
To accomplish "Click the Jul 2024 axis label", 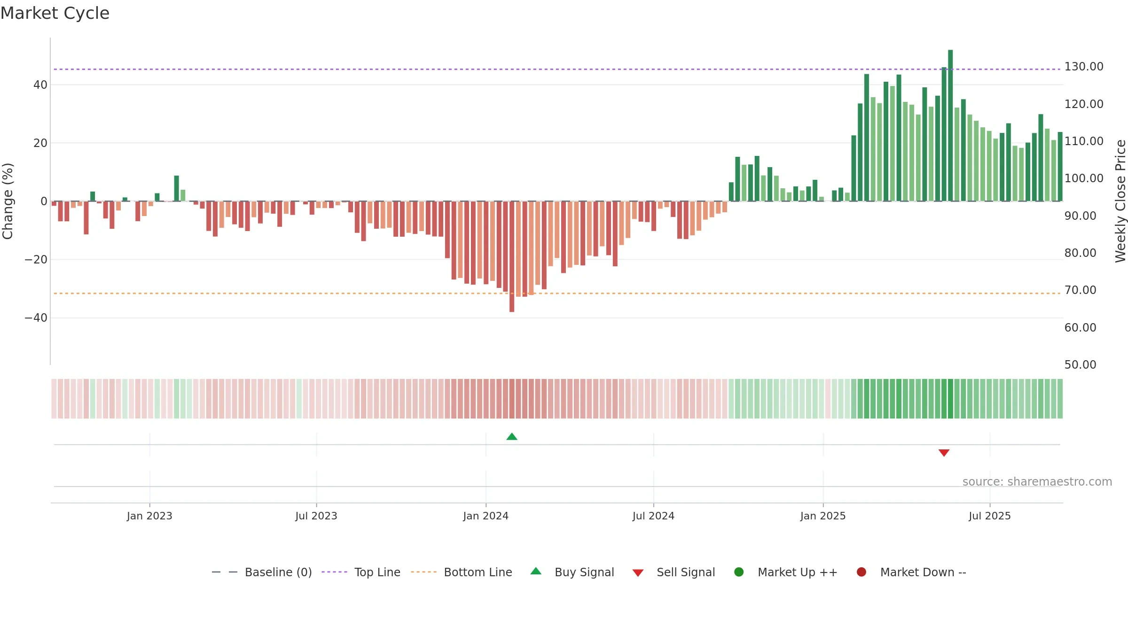I will [653, 516].
